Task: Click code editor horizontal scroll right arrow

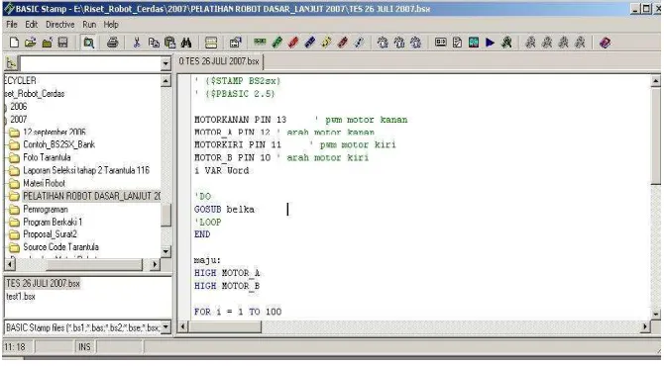Action: [x=645, y=326]
